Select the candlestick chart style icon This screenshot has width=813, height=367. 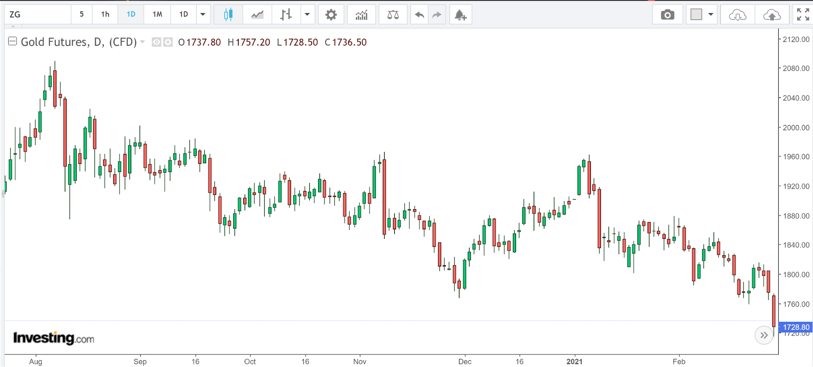coord(228,15)
